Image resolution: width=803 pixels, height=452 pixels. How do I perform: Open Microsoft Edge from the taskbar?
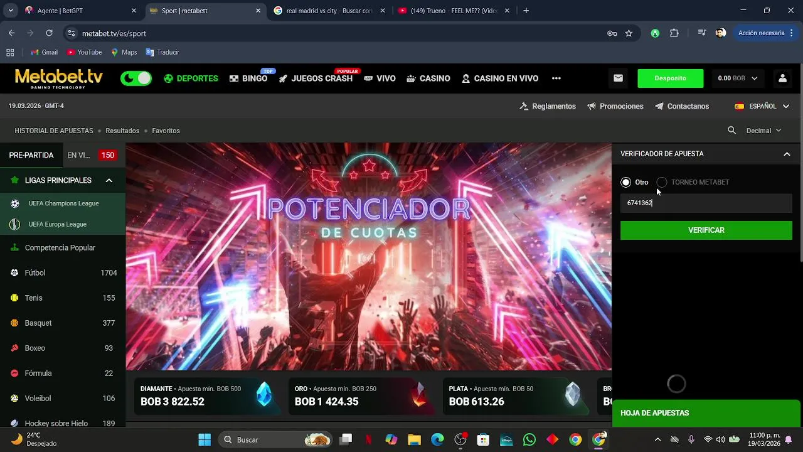(437, 439)
